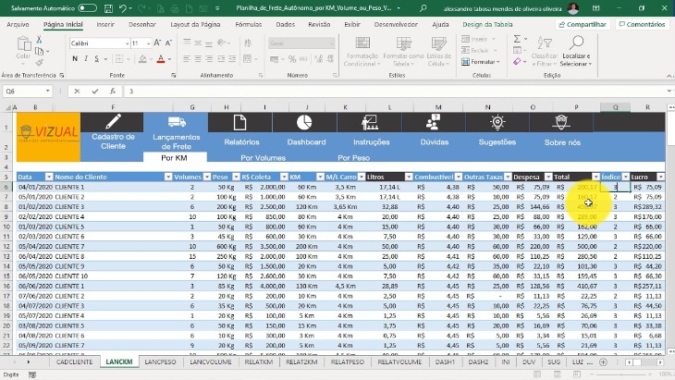This screenshot has height=380, width=675.
Task: Cut selection with the scissors icon
Action: click(39, 40)
